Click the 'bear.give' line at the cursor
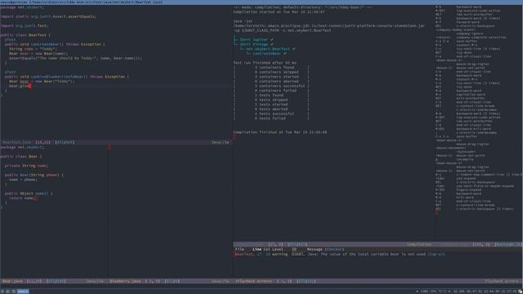Image resolution: width=523 pixels, height=294 pixels. pyautogui.click(x=20, y=86)
